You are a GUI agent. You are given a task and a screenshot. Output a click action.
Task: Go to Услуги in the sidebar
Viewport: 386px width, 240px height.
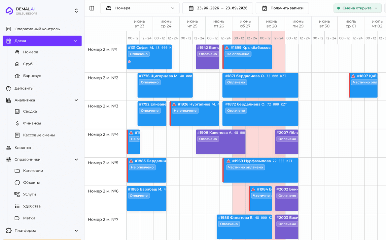[x=29, y=194]
